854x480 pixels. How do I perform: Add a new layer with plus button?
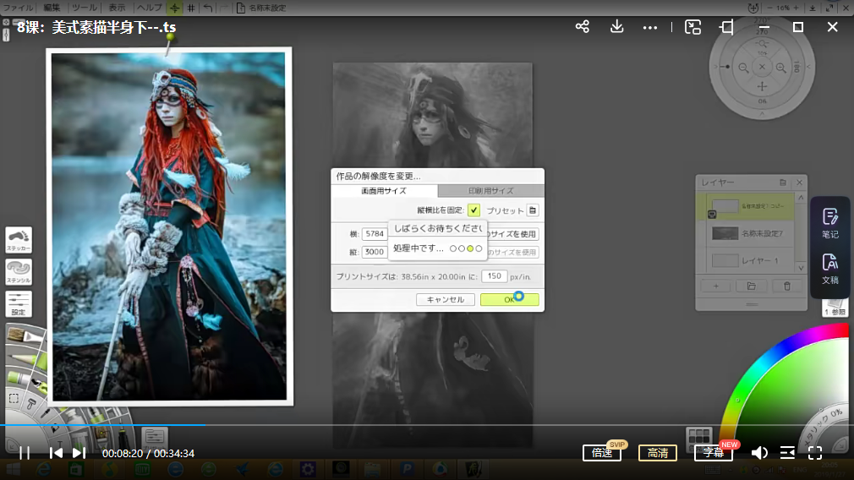tap(715, 286)
